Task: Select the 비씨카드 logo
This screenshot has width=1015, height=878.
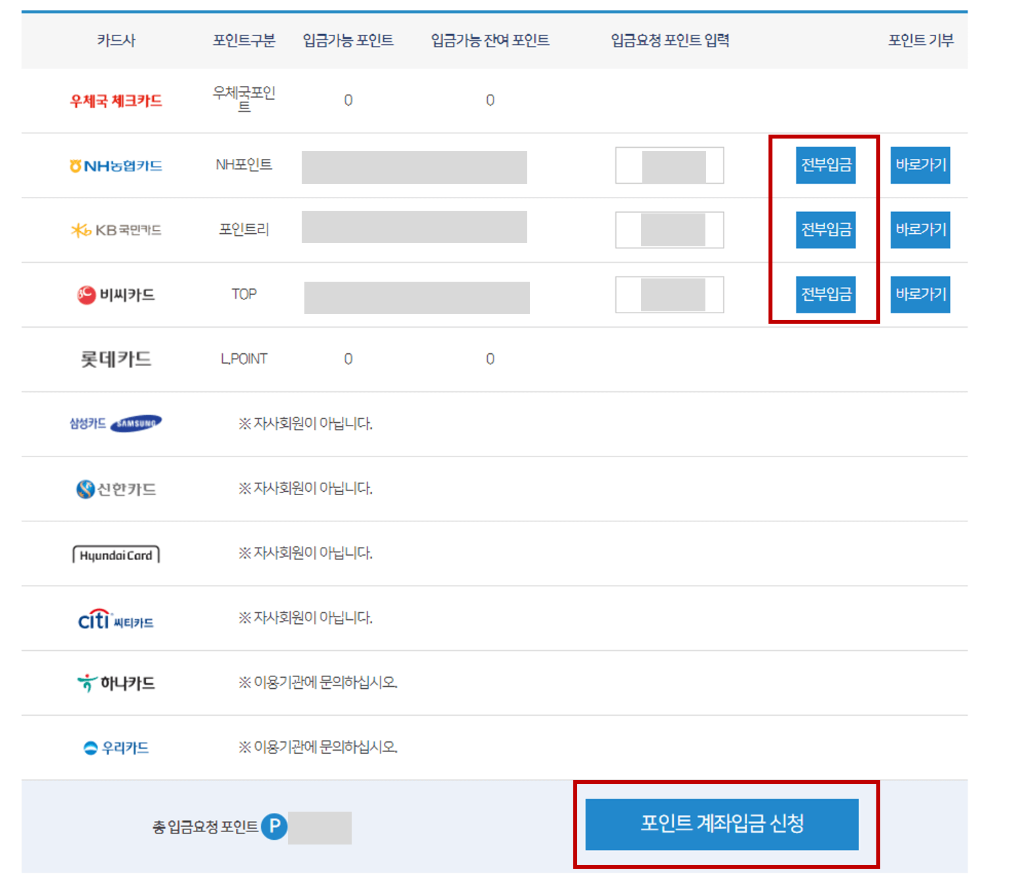Action: (x=116, y=294)
